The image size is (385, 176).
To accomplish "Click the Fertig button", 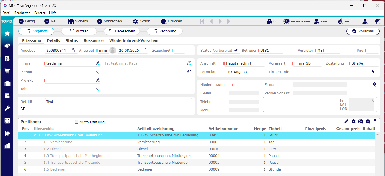I will point(27,21).
